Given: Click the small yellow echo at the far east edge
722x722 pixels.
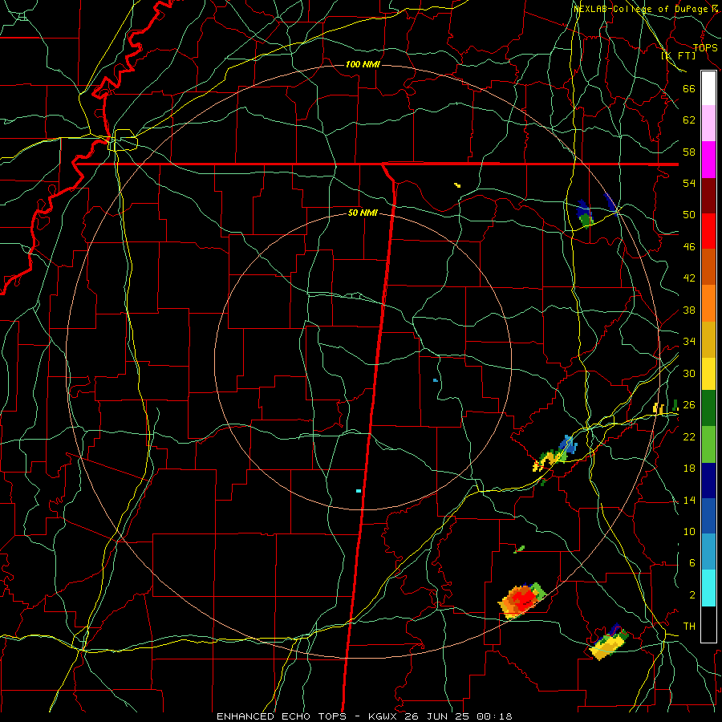Looking at the screenshot, I should (659, 408).
